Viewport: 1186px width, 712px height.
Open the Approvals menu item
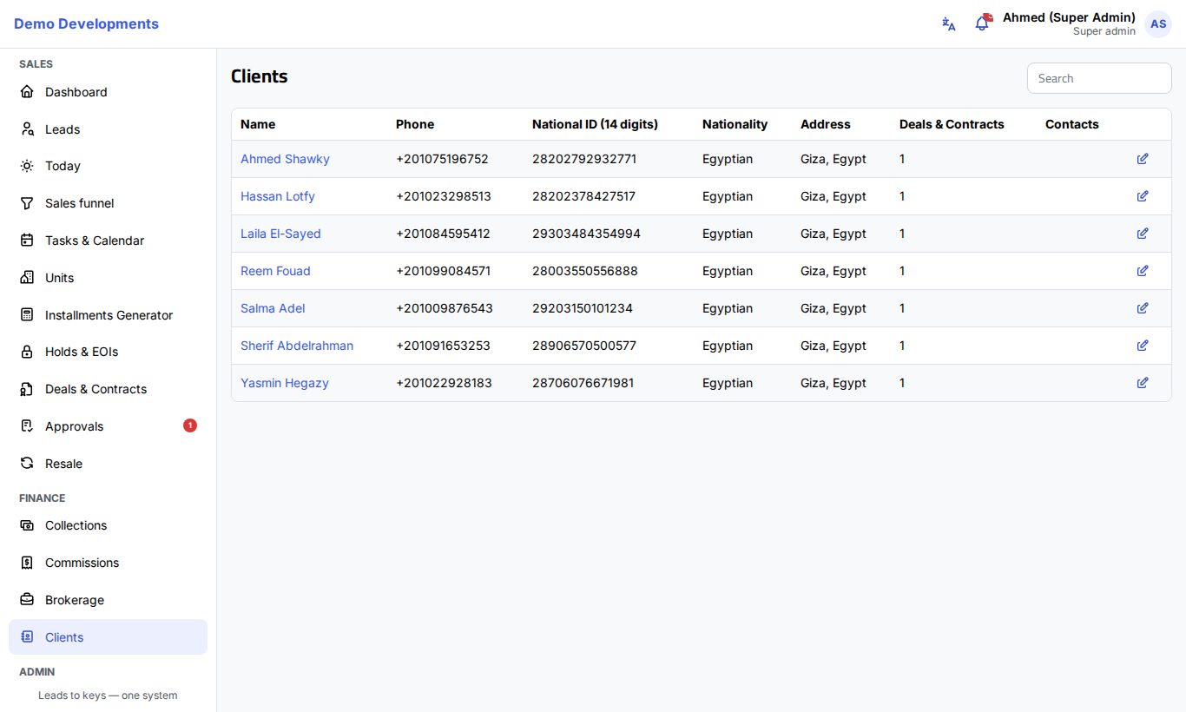pos(108,426)
